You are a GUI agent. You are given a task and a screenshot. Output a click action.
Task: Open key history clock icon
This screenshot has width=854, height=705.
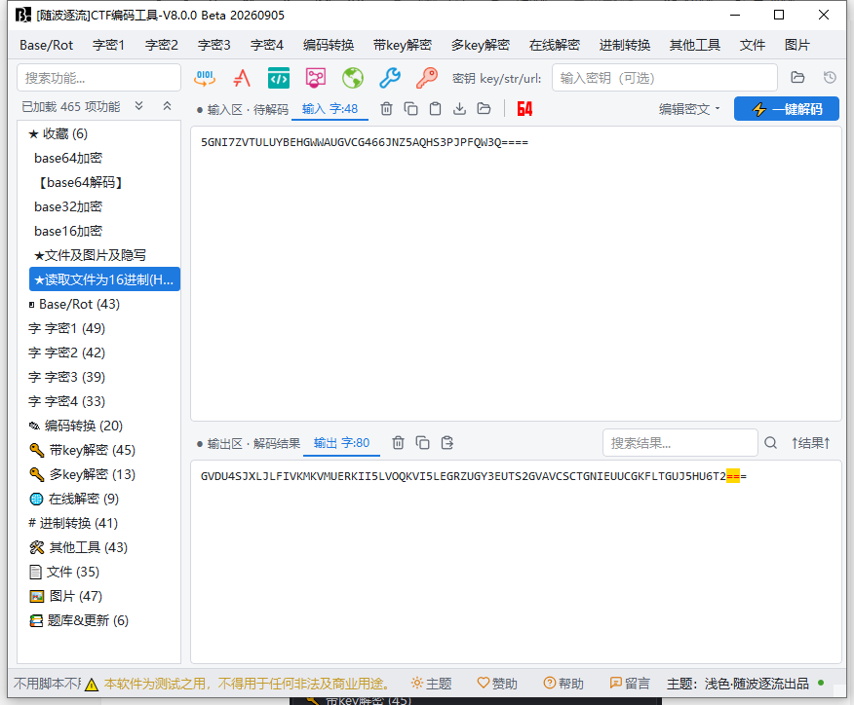point(830,77)
